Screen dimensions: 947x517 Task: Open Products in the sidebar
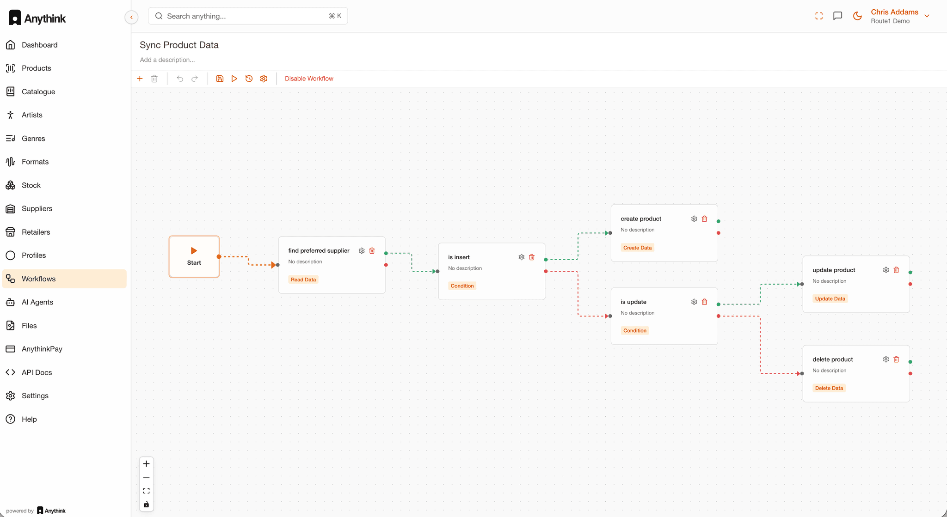pyautogui.click(x=64, y=68)
